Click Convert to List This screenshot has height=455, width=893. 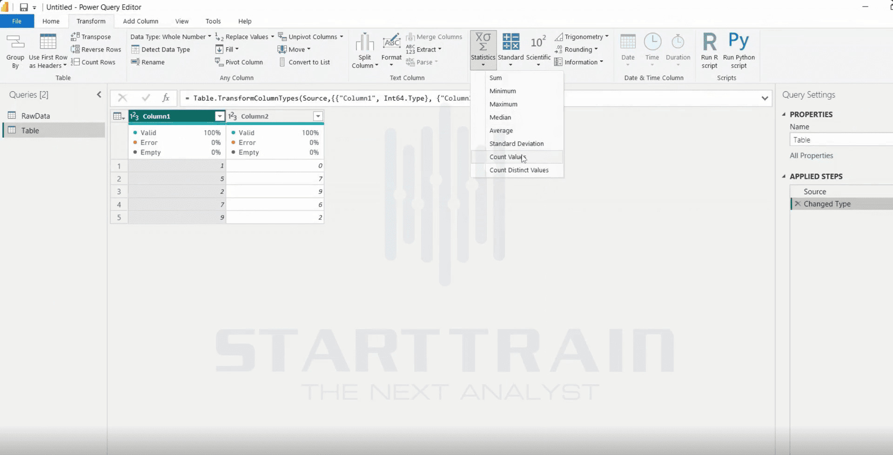pyautogui.click(x=304, y=62)
